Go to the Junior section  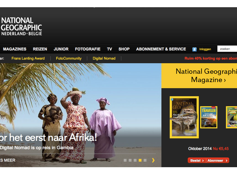click(61, 49)
